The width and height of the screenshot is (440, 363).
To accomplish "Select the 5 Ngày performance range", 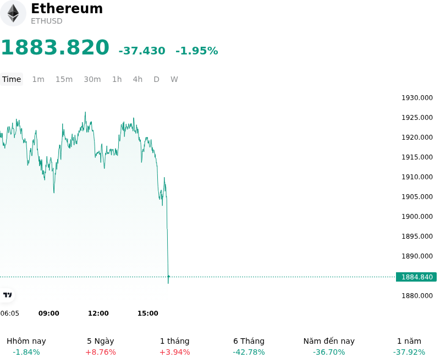I will point(101,346).
